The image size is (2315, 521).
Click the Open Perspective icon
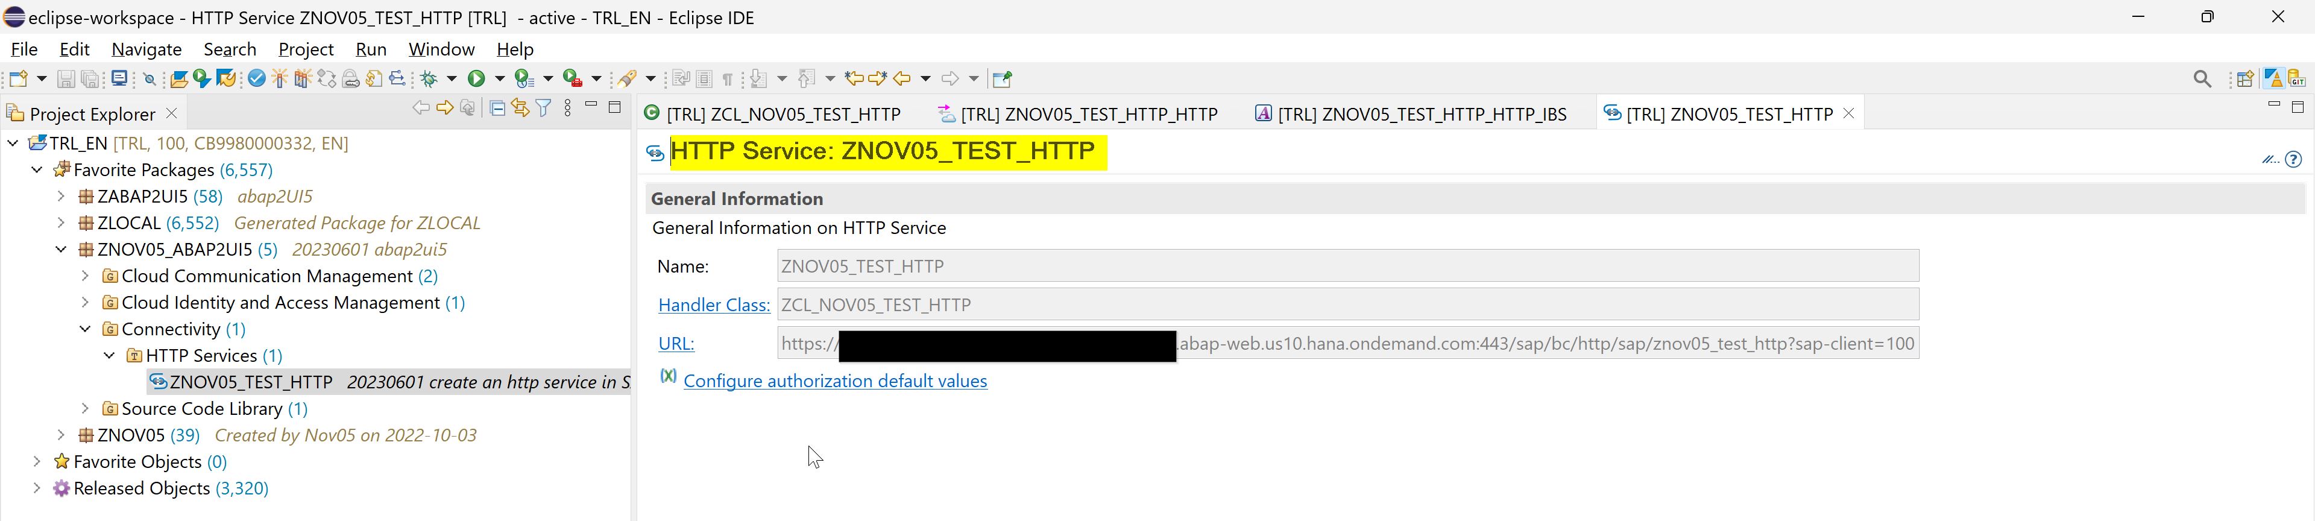[2245, 79]
